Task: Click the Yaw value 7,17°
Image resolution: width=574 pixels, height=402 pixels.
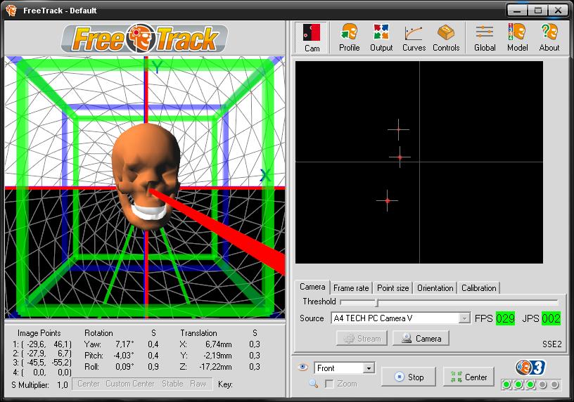Action: click(x=125, y=344)
